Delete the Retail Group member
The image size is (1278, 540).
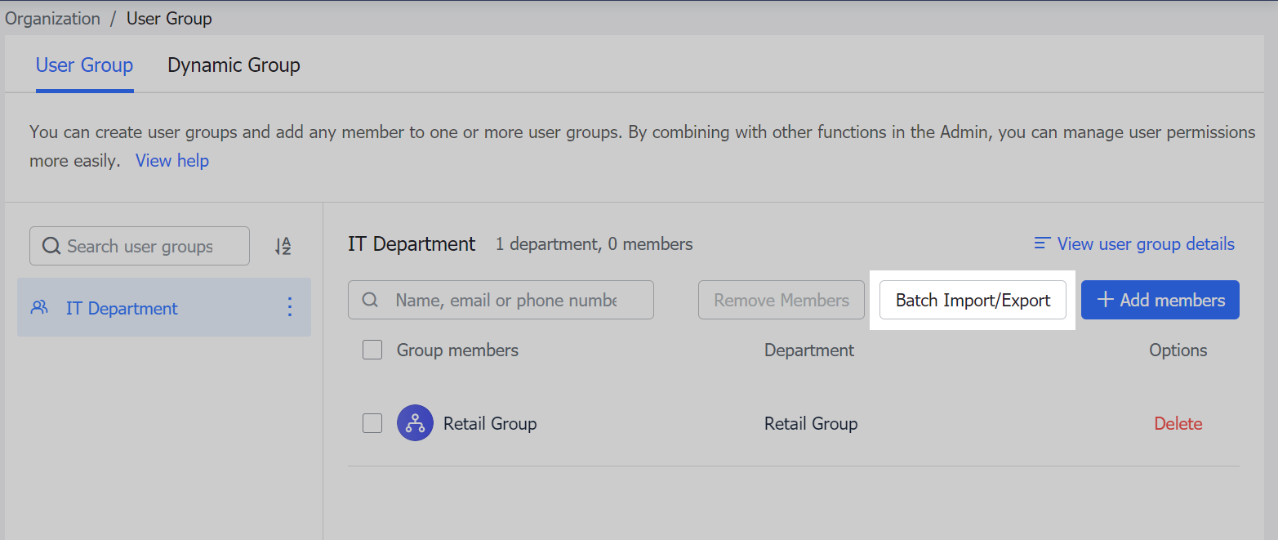click(x=1178, y=423)
